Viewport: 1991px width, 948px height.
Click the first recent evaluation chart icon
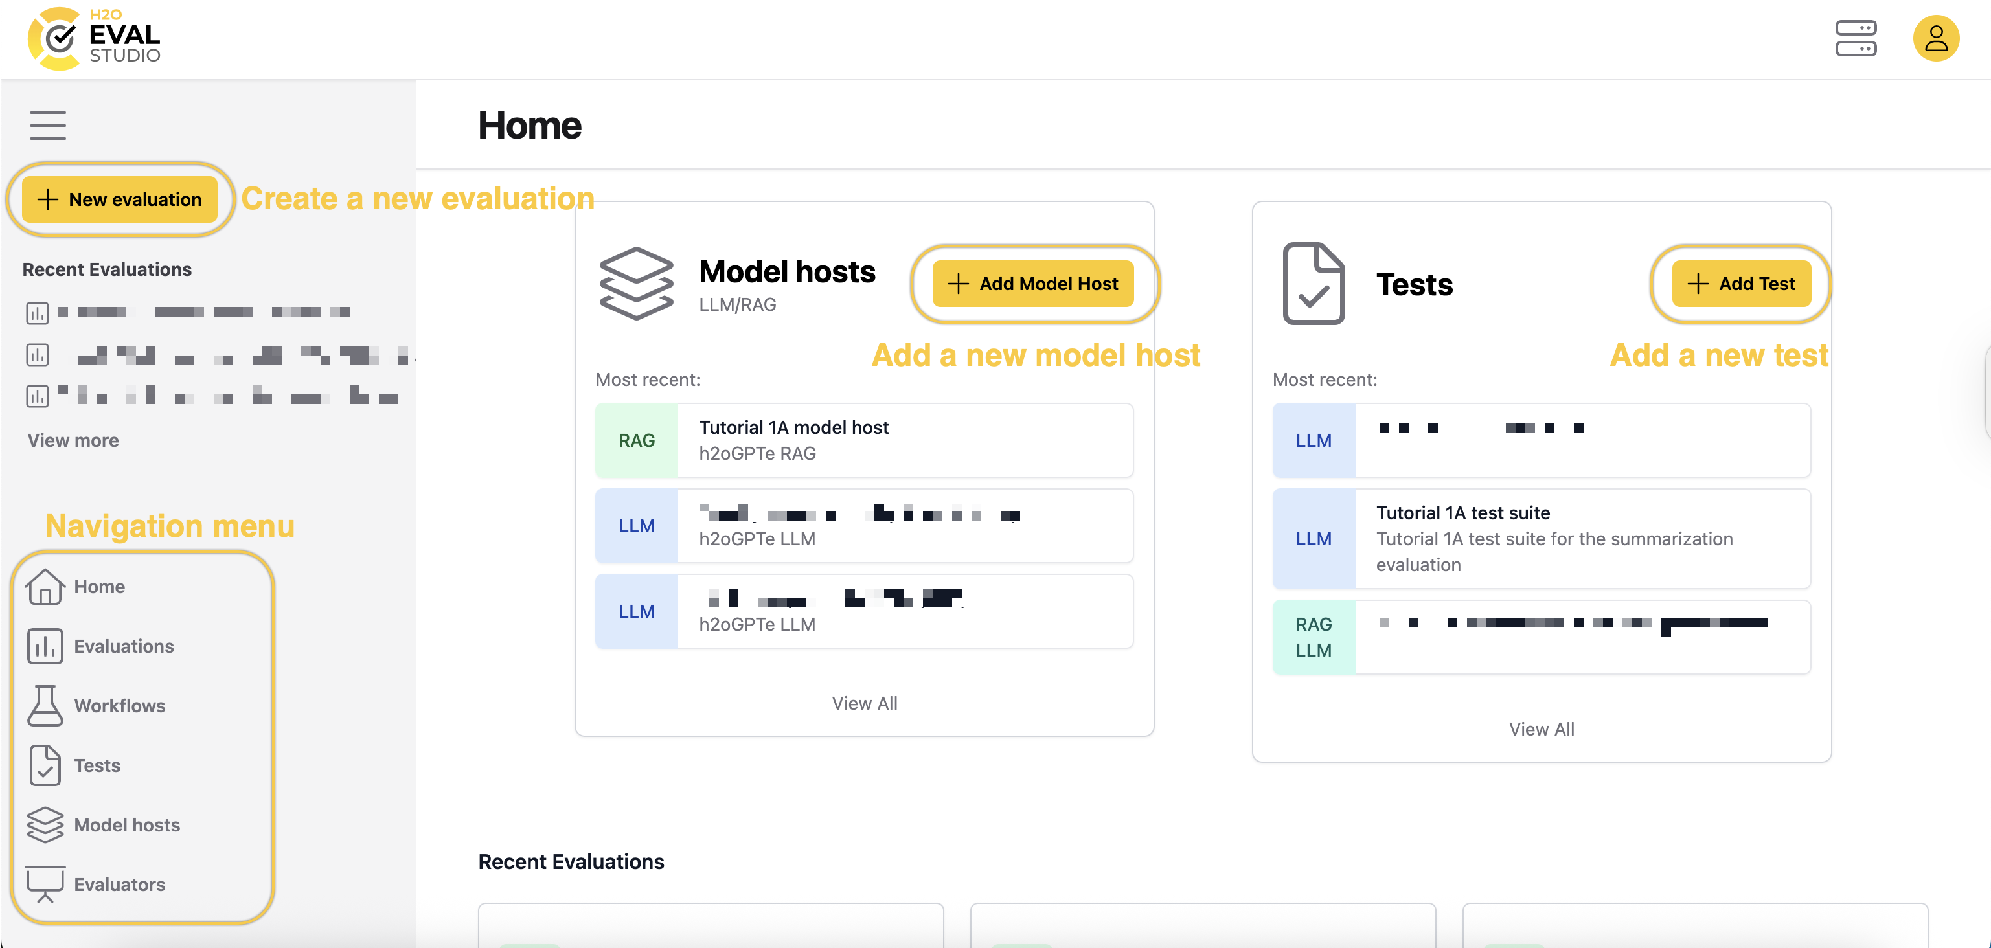(x=37, y=312)
